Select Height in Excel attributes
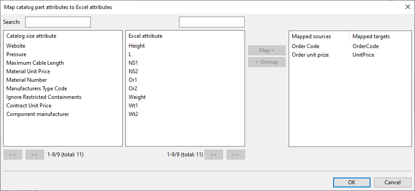Screen dimensions: 415x191 tap(137, 46)
